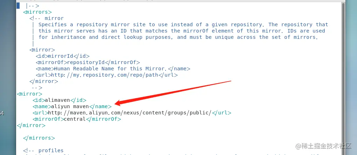Viewport: 357px width, 155px height.
Task: Click the comment line starting '<!-- mirror'
Action: click(47, 18)
